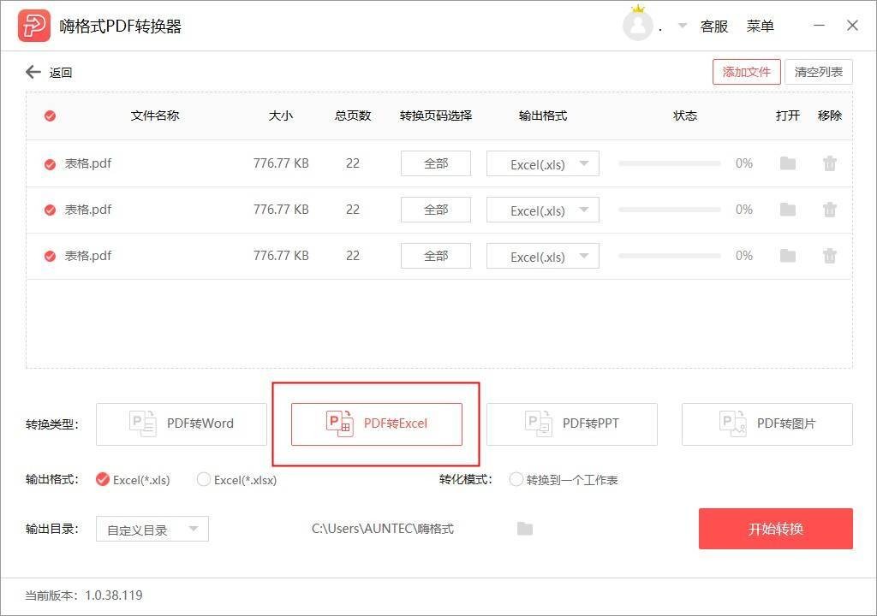The height and width of the screenshot is (616, 877).
Task: Click the 状态 column header
Action: pos(685,115)
